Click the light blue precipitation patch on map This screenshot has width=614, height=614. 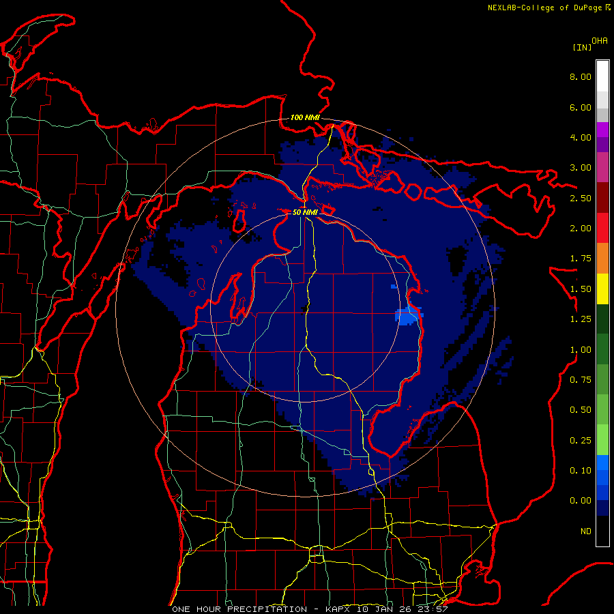(x=408, y=317)
